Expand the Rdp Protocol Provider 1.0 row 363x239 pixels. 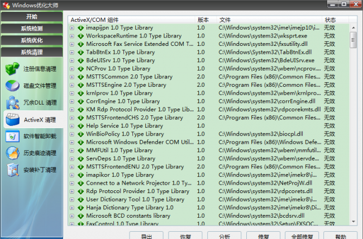(x=72, y=191)
